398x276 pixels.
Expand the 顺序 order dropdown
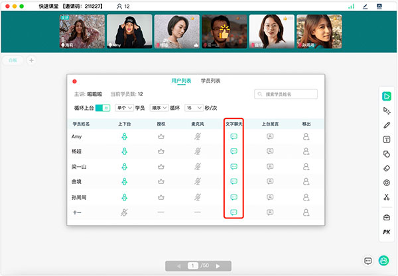tap(159, 107)
